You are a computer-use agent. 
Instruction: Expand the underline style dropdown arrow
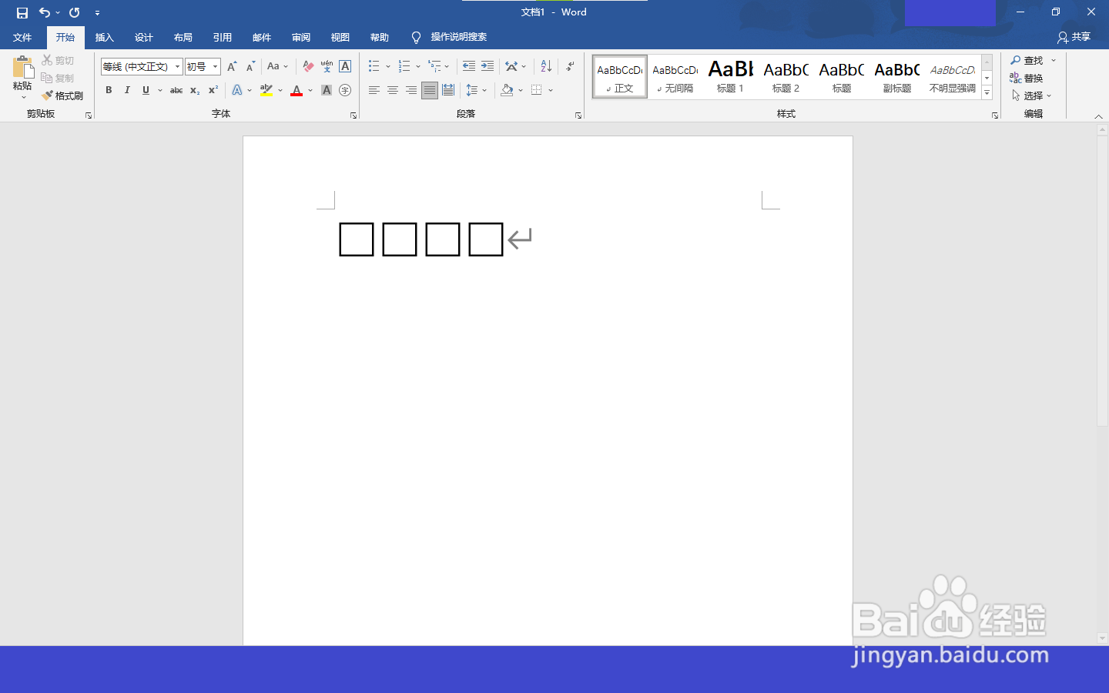(160, 90)
